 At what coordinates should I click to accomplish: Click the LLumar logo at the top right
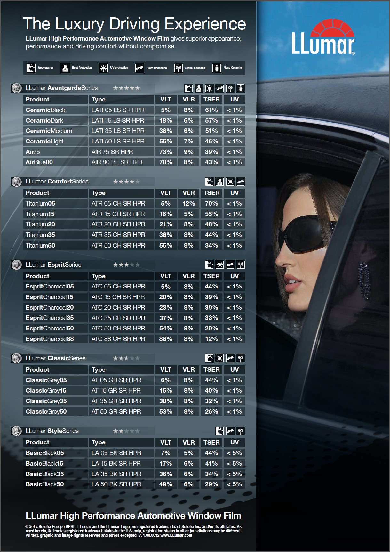323,37
